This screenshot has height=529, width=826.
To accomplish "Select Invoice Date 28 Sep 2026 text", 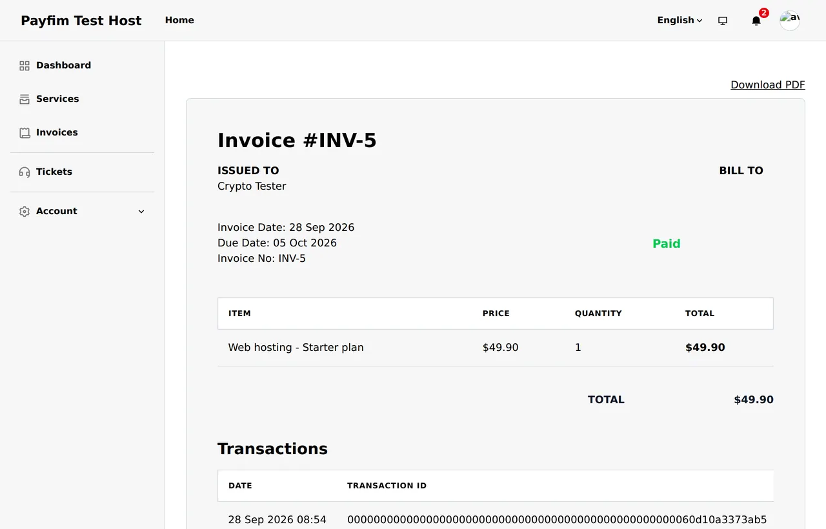I will coord(286,227).
